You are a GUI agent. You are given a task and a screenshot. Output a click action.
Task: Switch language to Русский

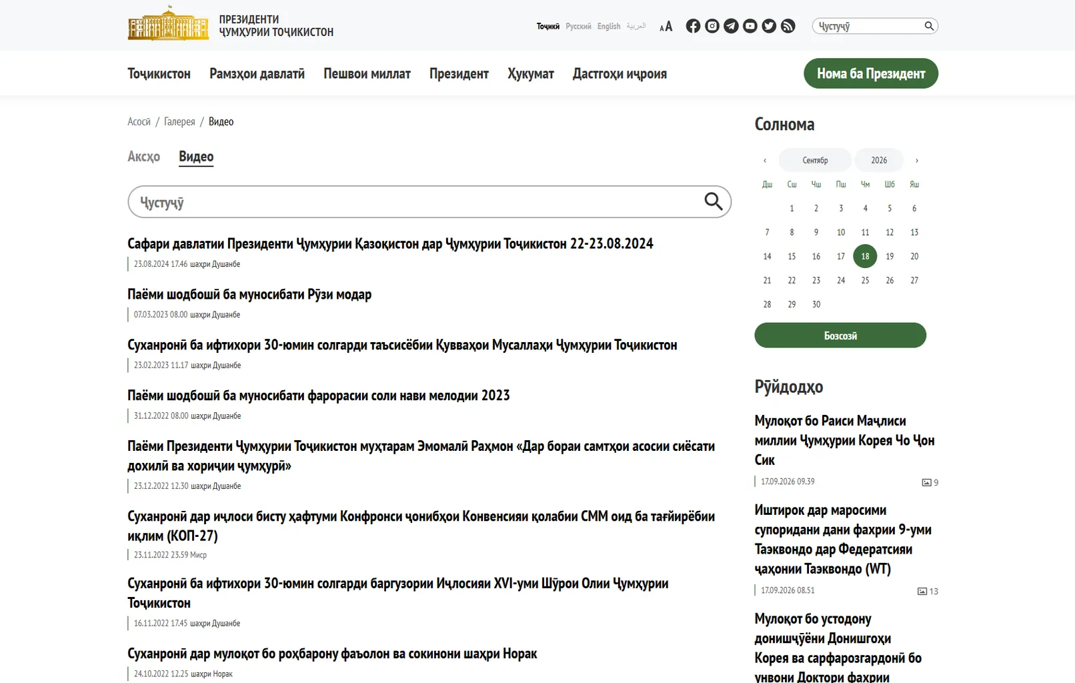click(x=578, y=27)
